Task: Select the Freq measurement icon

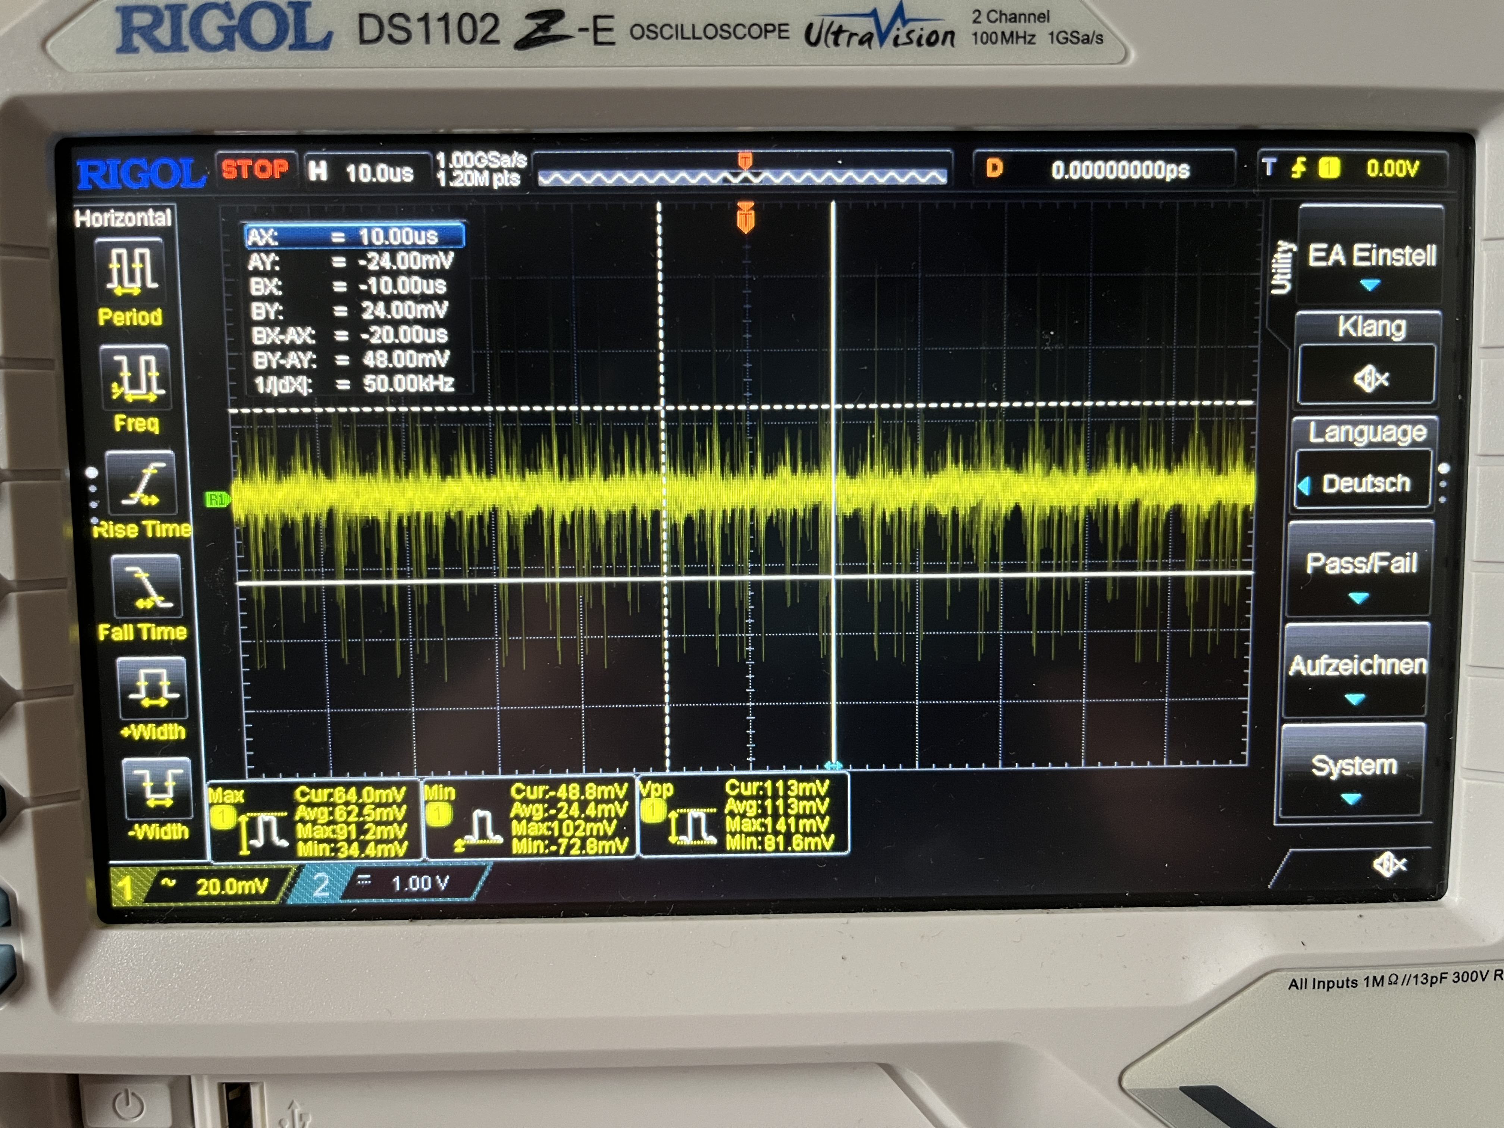Action: pos(135,378)
